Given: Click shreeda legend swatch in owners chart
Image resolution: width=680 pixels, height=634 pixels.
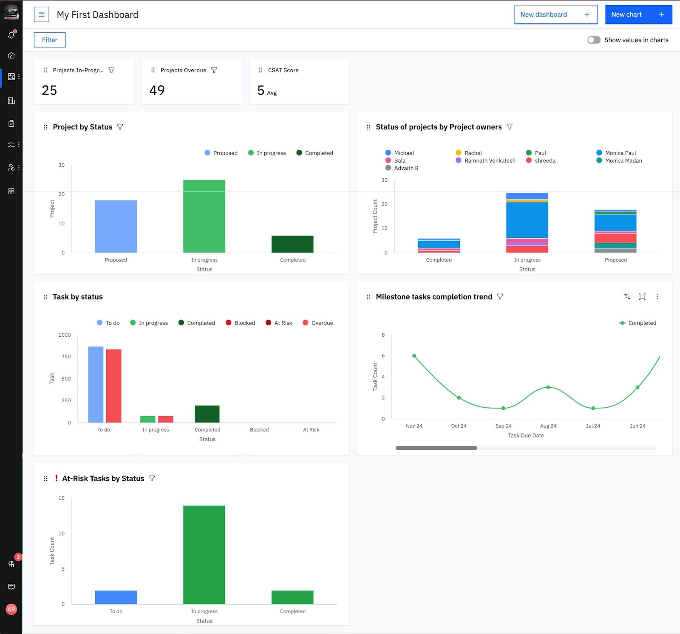Looking at the screenshot, I should click(x=529, y=161).
